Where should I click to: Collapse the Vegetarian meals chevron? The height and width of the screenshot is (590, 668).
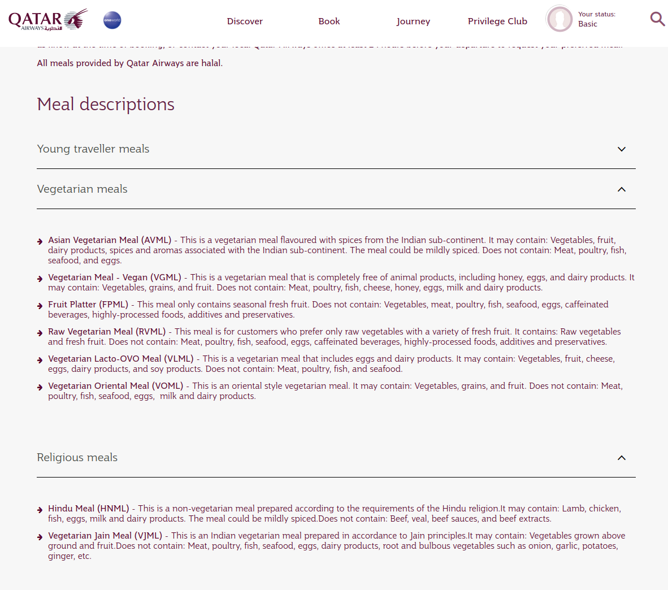pyautogui.click(x=621, y=189)
